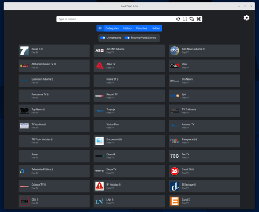Image resolution: width=259 pixels, height=212 pixels.
Task: Switch to the Categories tab
Action: coord(112,28)
